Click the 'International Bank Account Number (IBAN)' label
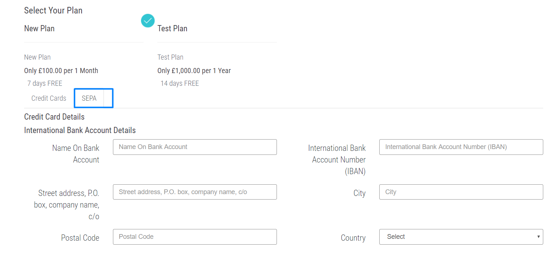Viewport: 556px width, 253px height. tap(337, 160)
